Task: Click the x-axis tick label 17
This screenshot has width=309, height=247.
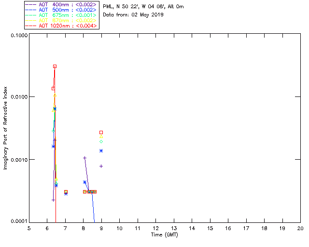Action: (246, 228)
